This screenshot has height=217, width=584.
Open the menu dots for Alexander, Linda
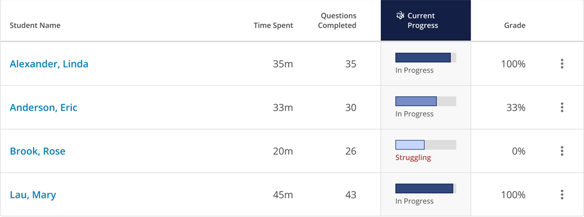(x=562, y=64)
